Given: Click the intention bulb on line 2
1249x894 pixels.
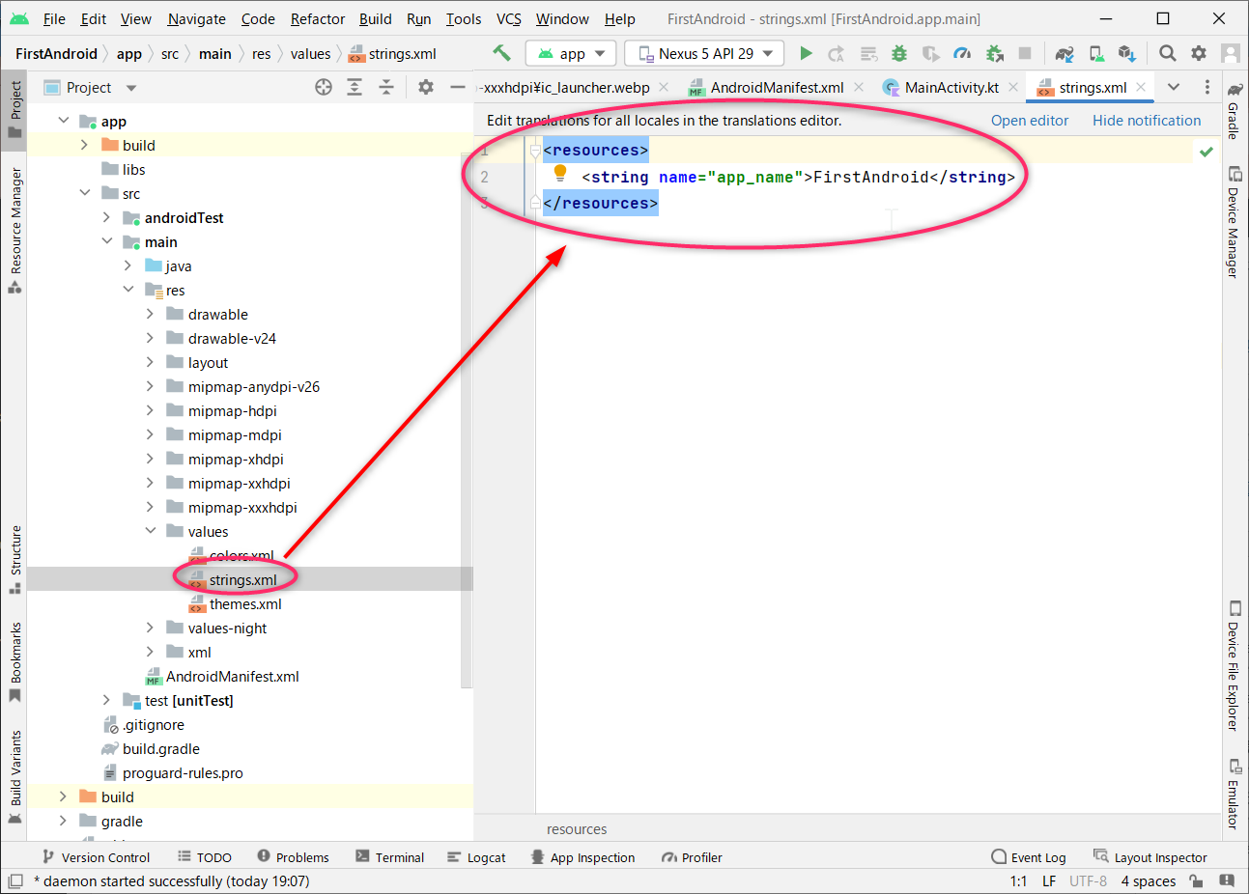Looking at the screenshot, I should click(560, 177).
